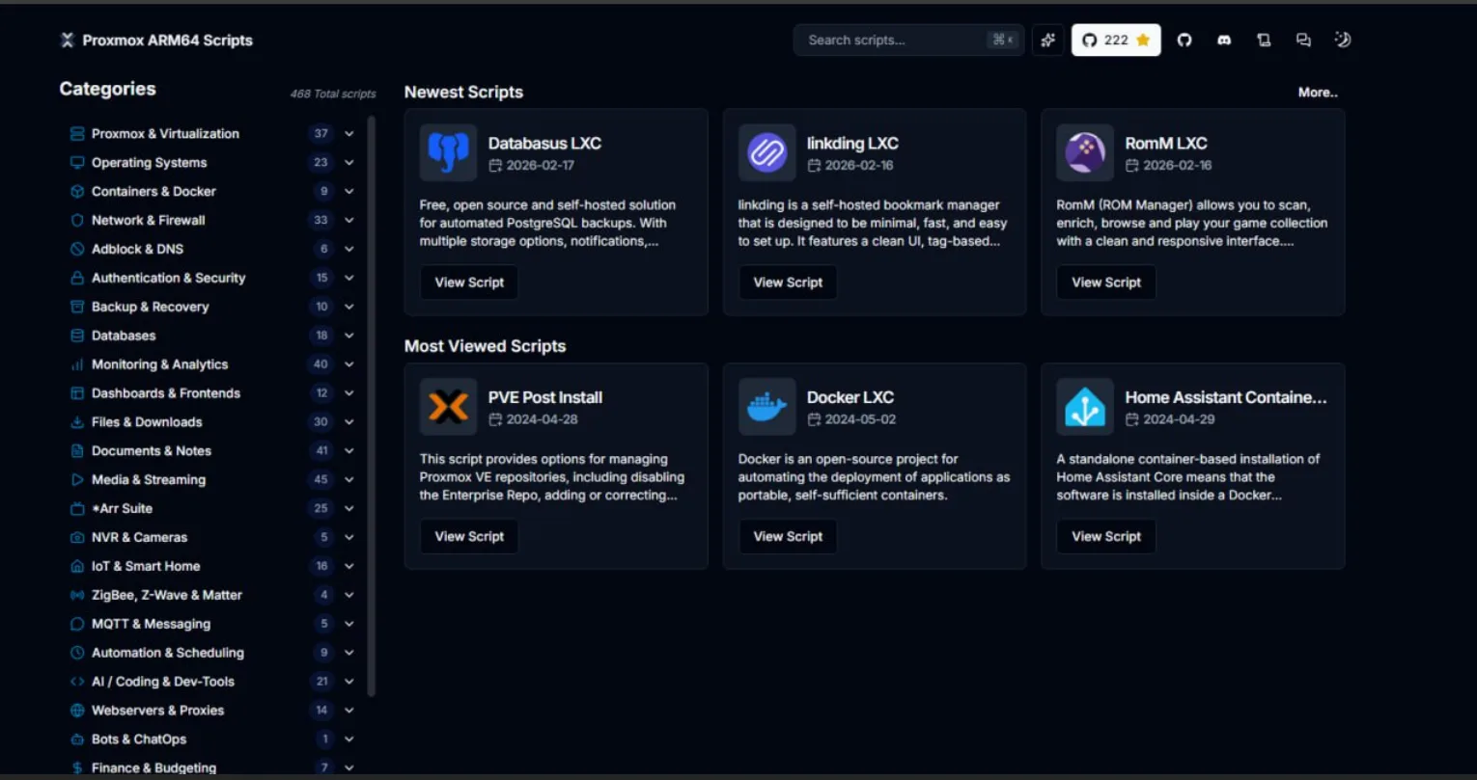
Task: Click View Script on RomM LXC card
Action: (x=1106, y=282)
